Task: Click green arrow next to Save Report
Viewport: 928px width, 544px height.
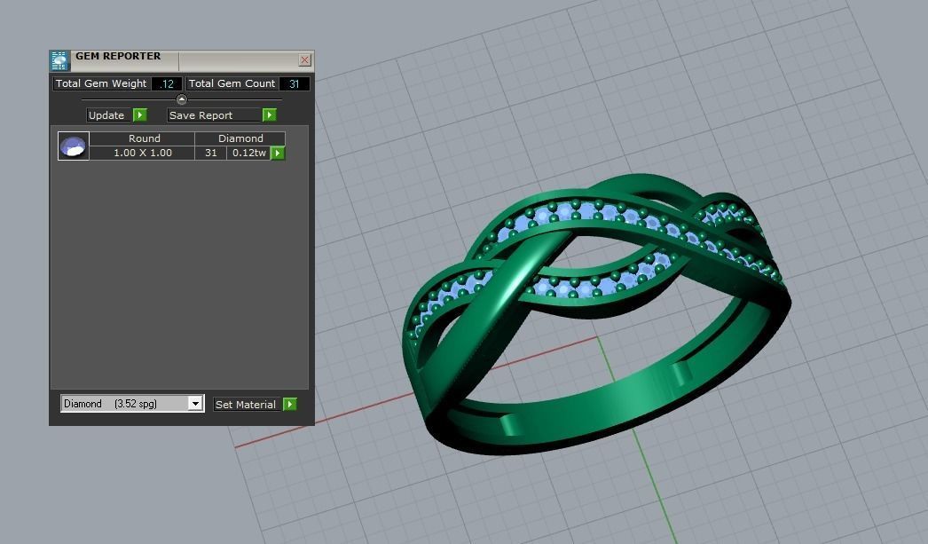Action: [x=270, y=114]
